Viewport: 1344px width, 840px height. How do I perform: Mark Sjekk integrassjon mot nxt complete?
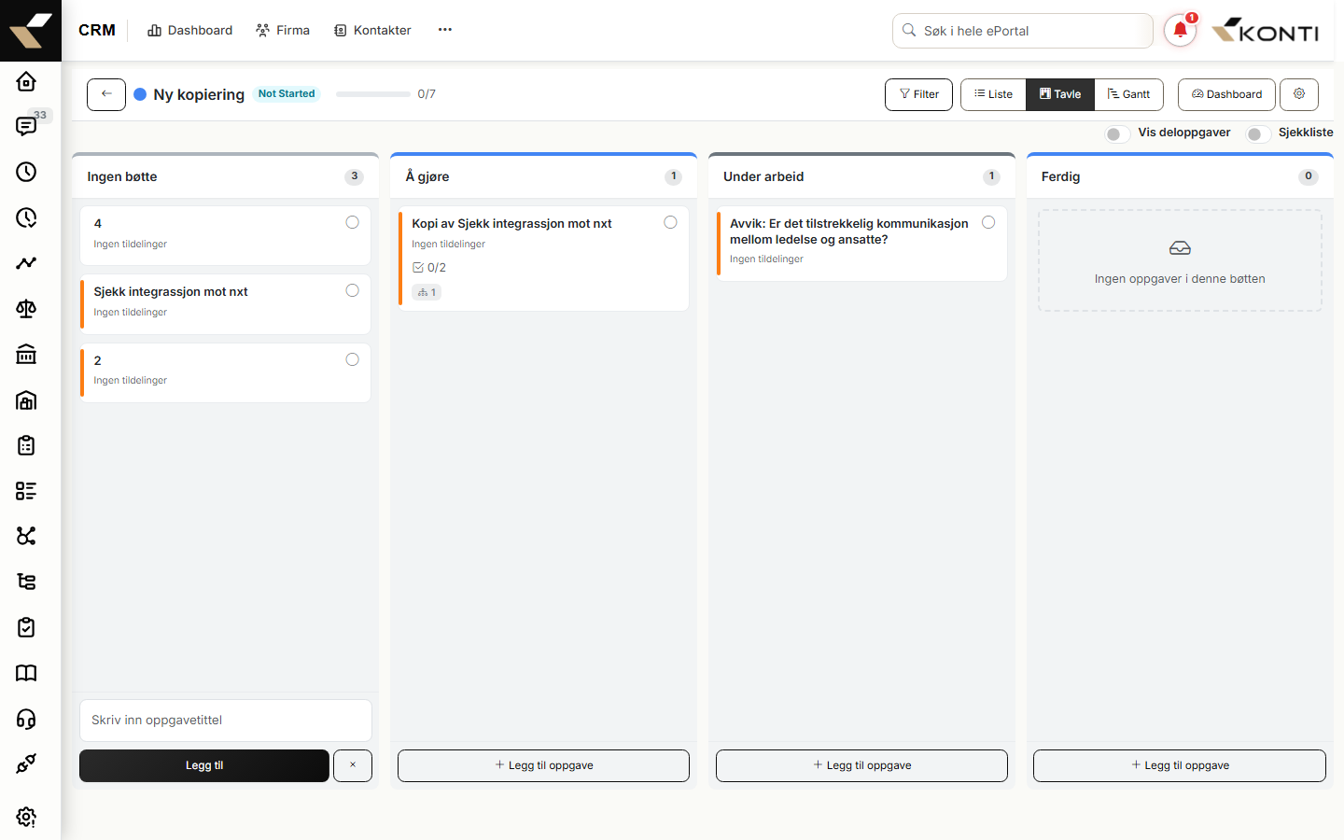(x=352, y=290)
